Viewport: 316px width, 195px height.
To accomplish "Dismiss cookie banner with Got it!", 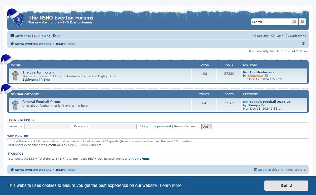I will coord(286,186).
